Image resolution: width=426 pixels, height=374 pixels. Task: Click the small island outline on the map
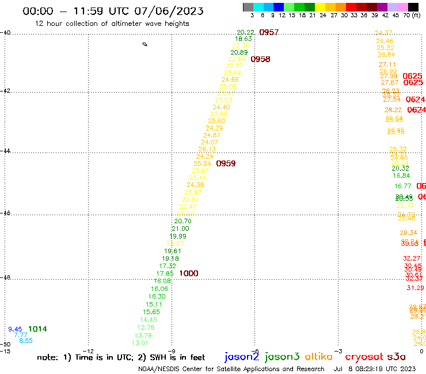point(145,44)
